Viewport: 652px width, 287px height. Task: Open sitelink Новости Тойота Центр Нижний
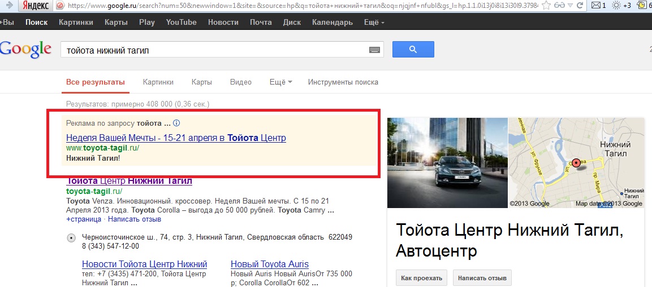pyautogui.click(x=145, y=264)
